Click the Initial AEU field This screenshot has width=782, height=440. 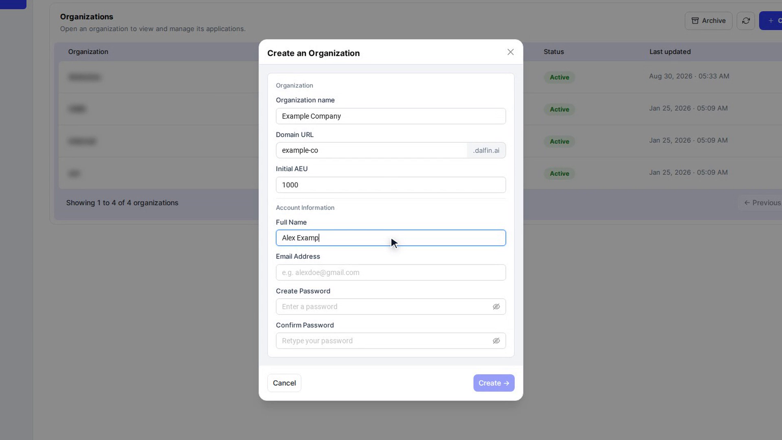coord(391,185)
